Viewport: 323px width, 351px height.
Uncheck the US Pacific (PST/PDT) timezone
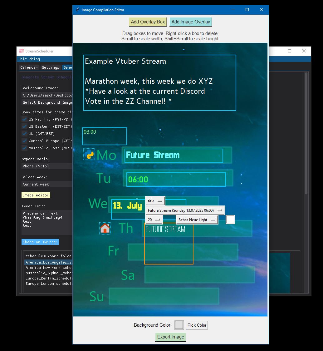pyautogui.click(x=24, y=119)
